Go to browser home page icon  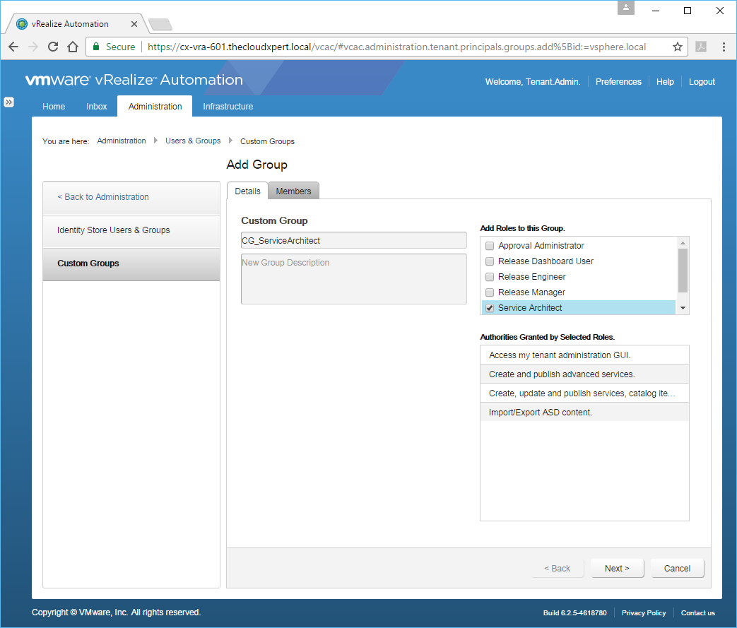click(x=72, y=47)
